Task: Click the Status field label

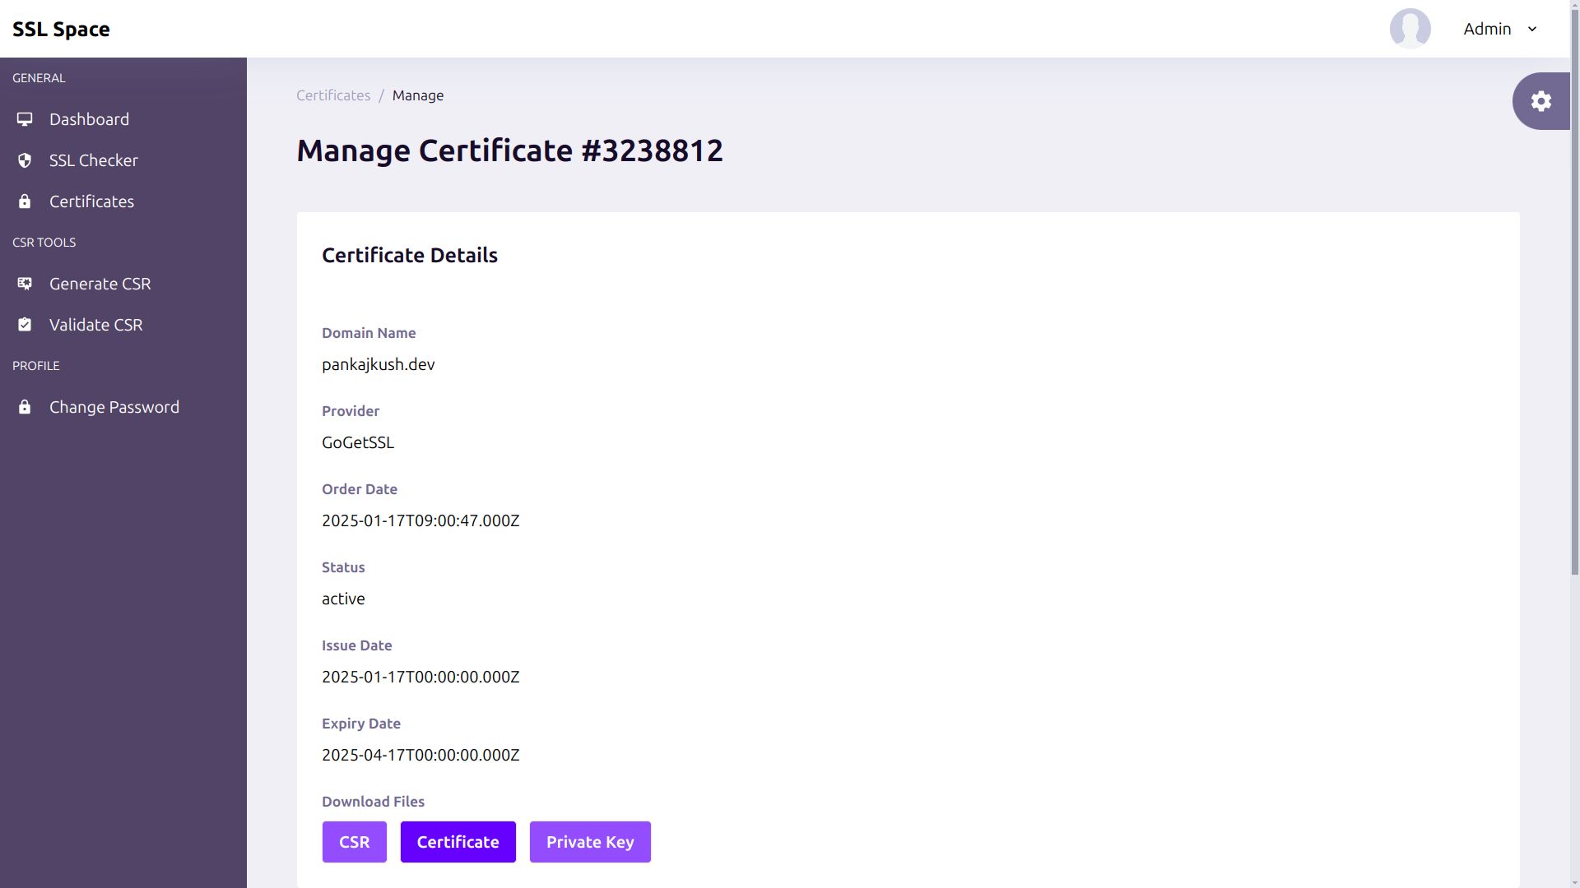Action: (343, 567)
